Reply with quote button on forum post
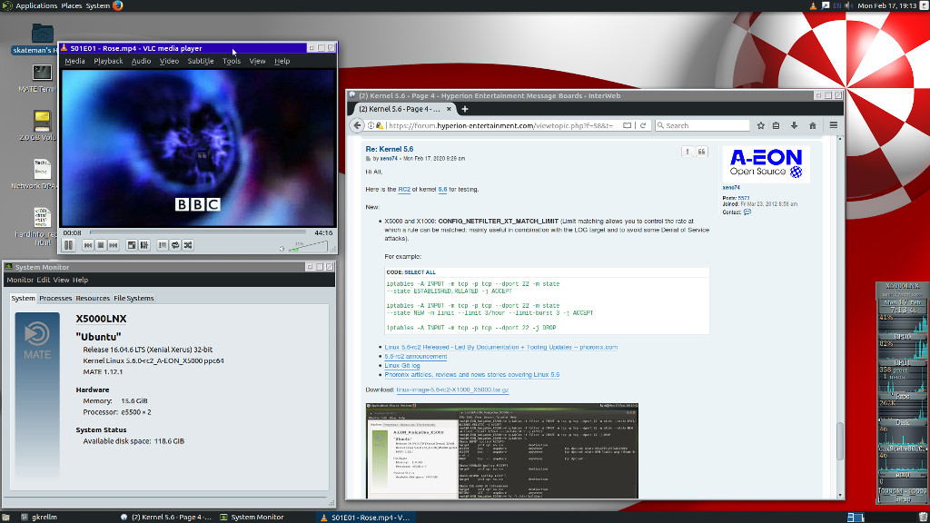 [702, 152]
